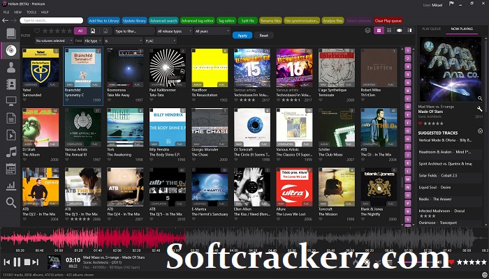Rate the playing track in player bar
Image resolution: width=489 pixels, height=279 pixels.
472,262
